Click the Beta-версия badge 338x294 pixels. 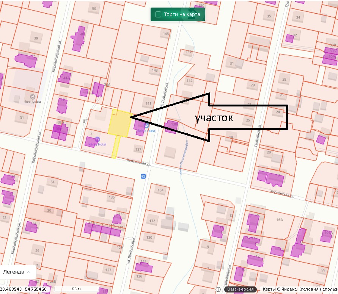pyautogui.click(x=241, y=289)
